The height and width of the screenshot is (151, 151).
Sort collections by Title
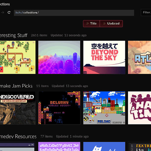[x=91, y=23]
